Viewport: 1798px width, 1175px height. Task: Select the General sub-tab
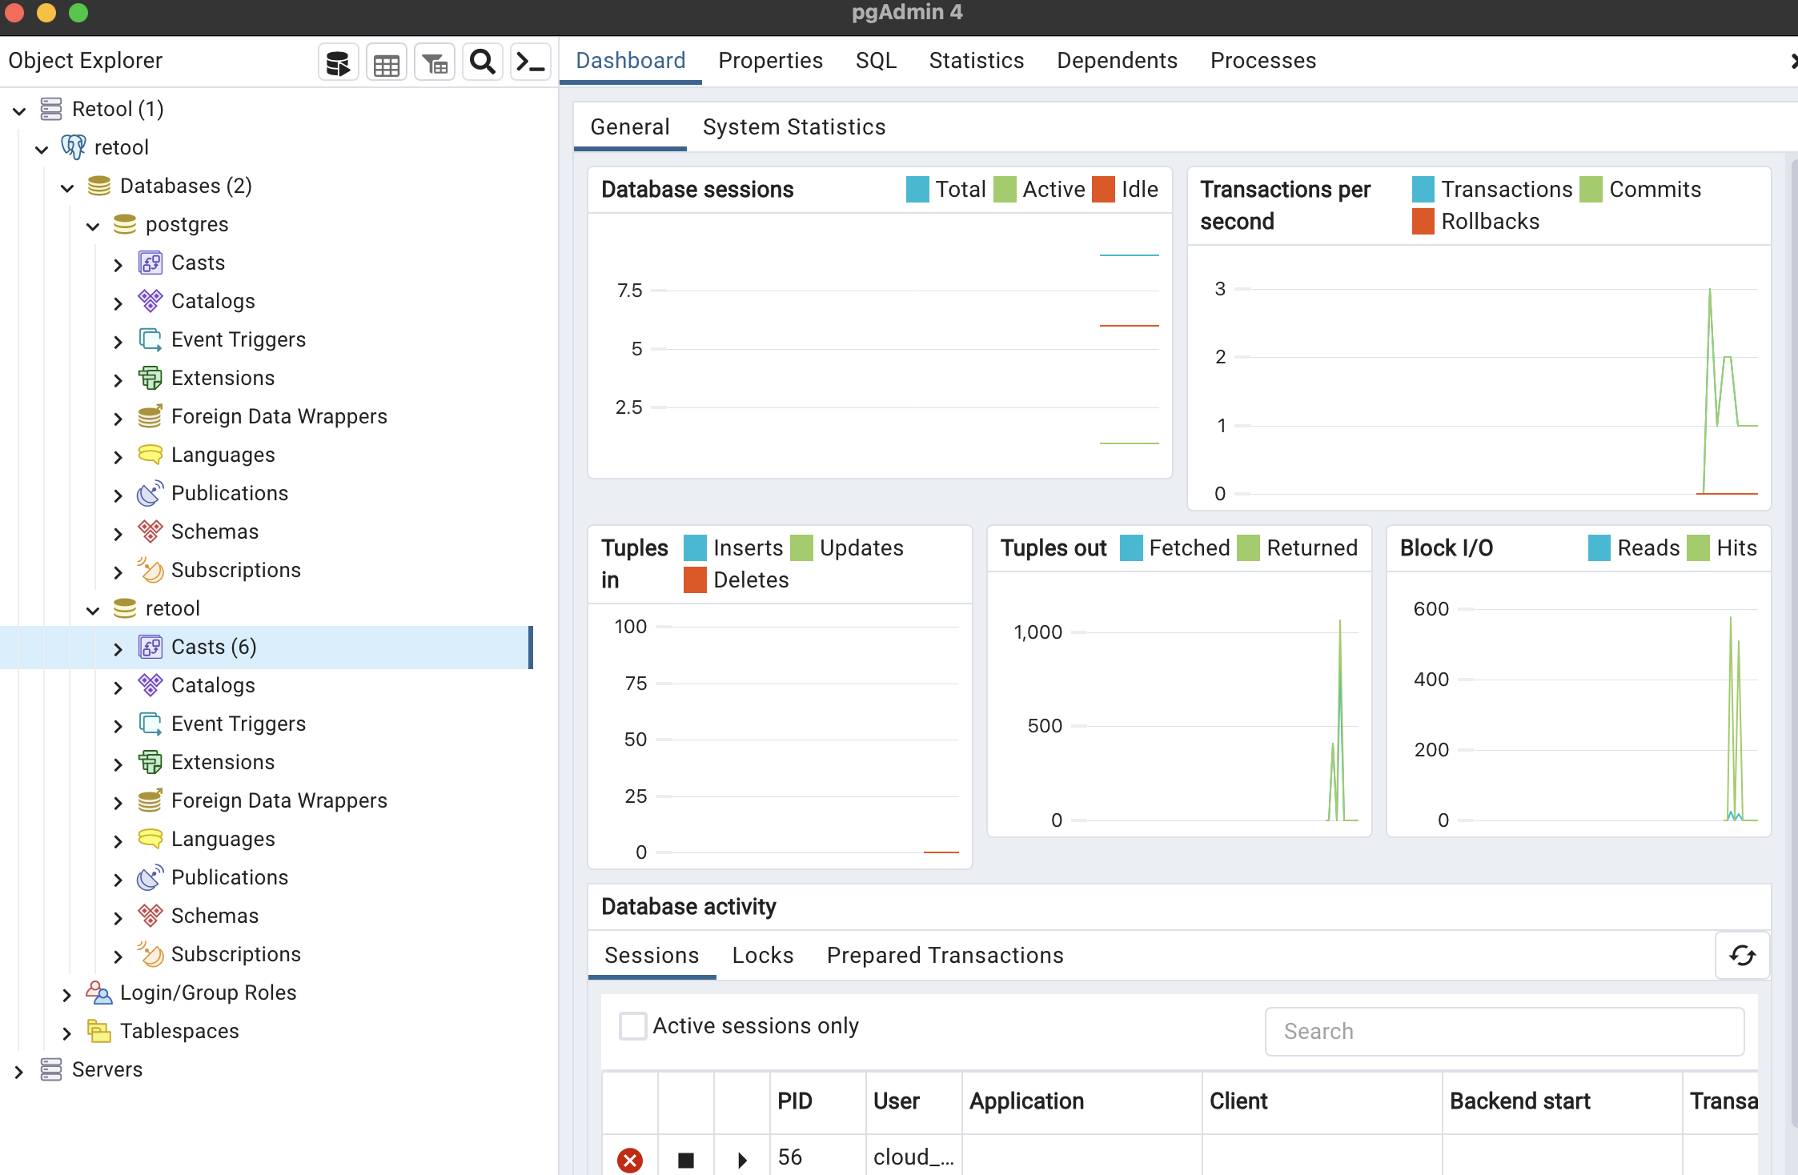(630, 127)
